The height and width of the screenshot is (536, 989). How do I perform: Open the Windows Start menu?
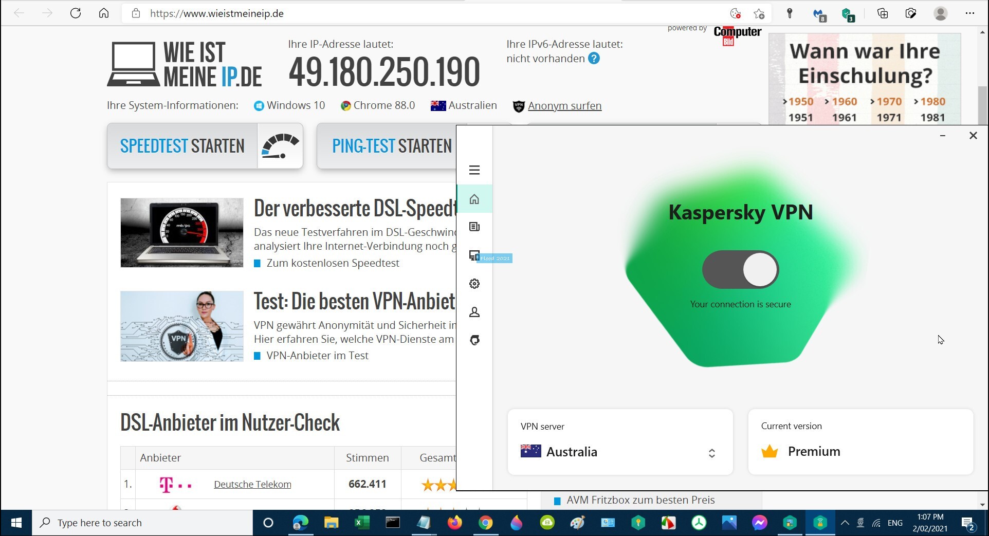point(16,523)
